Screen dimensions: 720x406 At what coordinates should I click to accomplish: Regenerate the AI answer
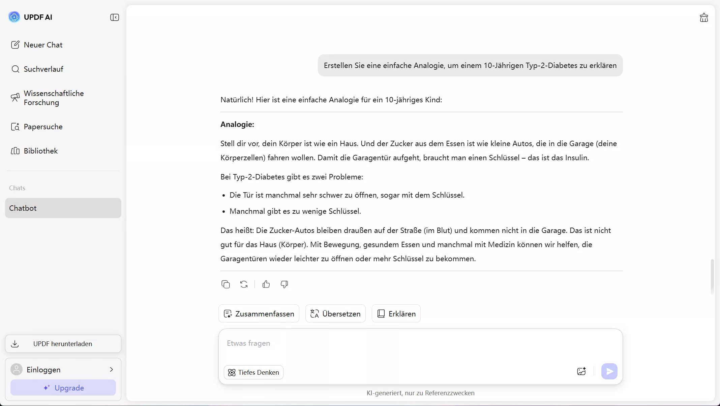coord(243,284)
